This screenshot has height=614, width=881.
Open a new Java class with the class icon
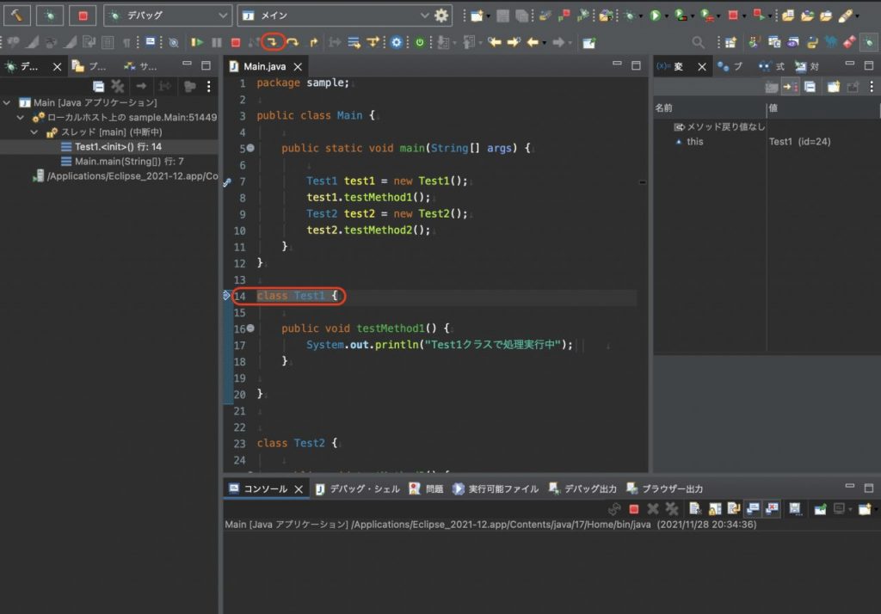pos(472,15)
